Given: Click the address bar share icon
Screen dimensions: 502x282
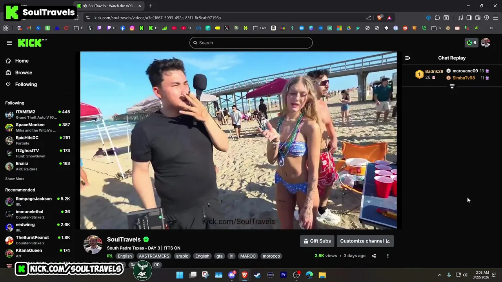Looking at the screenshot, I should [369, 18].
